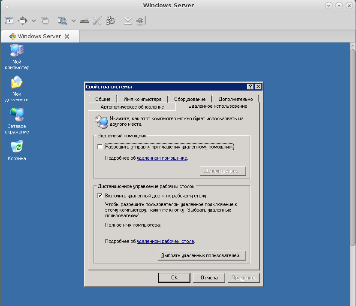Open the Дополнительно tab in the tab row

(235, 99)
